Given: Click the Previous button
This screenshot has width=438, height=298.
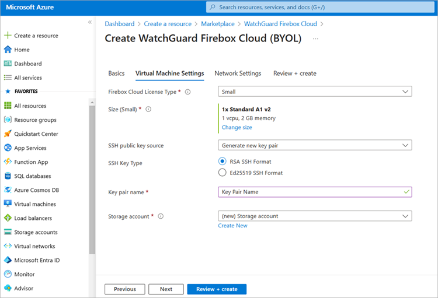Looking at the screenshot, I should coord(125,289).
